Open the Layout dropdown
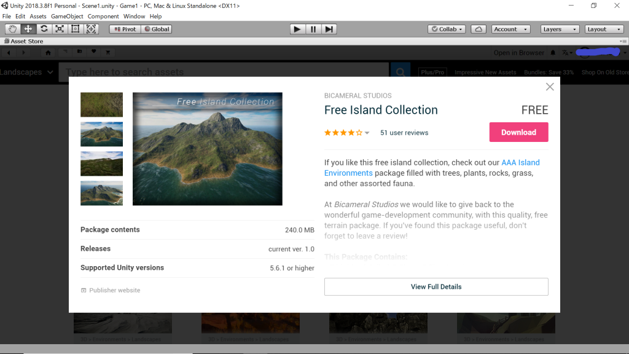The image size is (629, 354). (x=604, y=29)
